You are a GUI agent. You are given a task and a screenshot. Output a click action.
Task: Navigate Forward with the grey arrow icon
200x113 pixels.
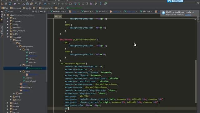(49, 4)
